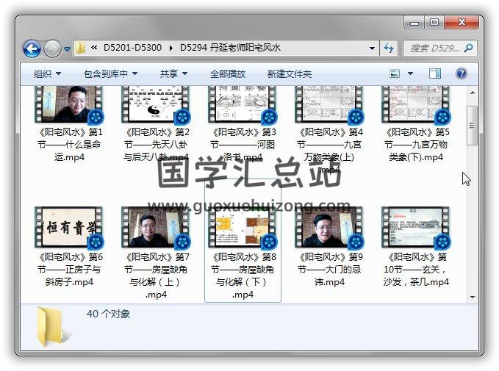Image resolution: width=499 pixels, height=371 pixels.
Task: Select video 第6节 正房子与斜房子.mp4
Action: tap(68, 246)
